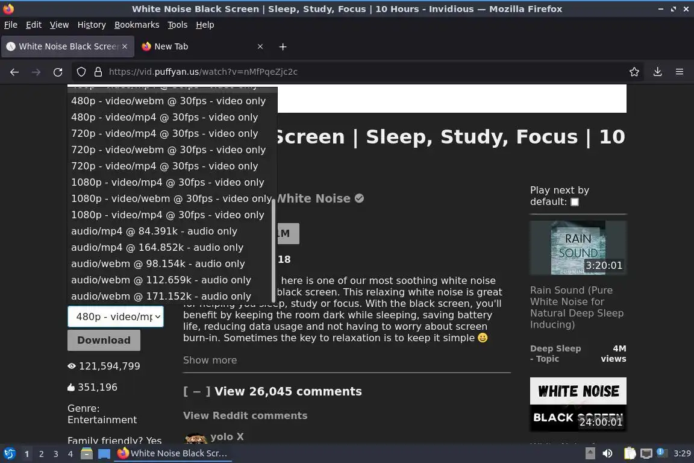This screenshot has height=463, width=694.
Task: Open the Deep Sleep - Topic channel link
Action: (555, 353)
